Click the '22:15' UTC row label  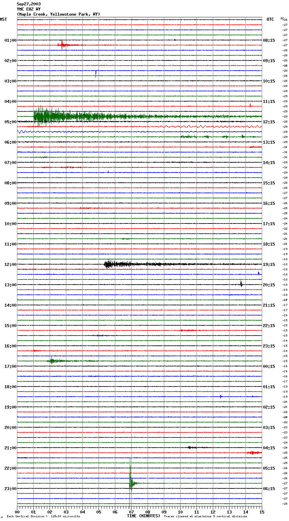point(269,326)
